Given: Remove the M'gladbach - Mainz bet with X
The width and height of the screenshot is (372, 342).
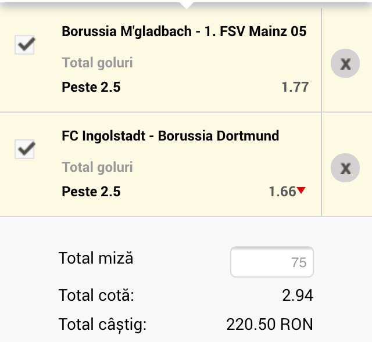Looking at the screenshot, I should pos(345,64).
